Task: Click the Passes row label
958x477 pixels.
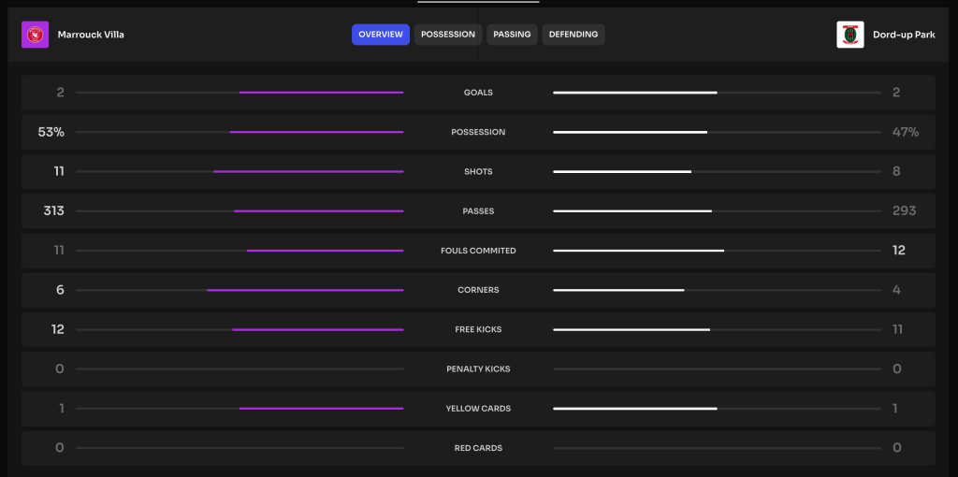Action: pyautogui.click(x=478, y=211)
